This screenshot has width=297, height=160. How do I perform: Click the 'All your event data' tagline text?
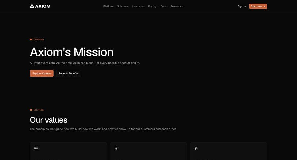(x=85, y=63)
